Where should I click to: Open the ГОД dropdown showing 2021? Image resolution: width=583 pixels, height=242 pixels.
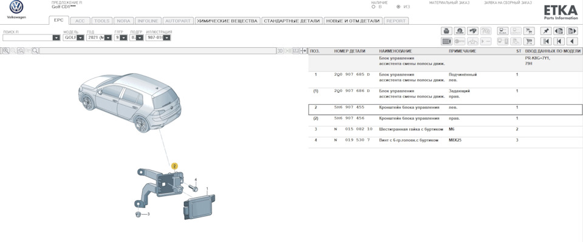108,38
